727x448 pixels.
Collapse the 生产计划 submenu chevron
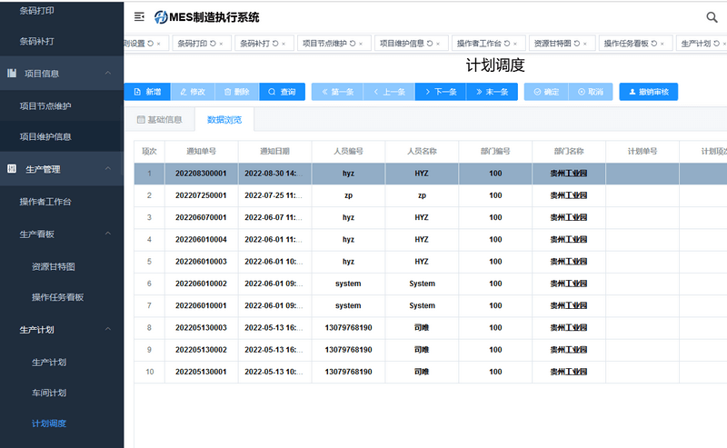click(107, 329)
